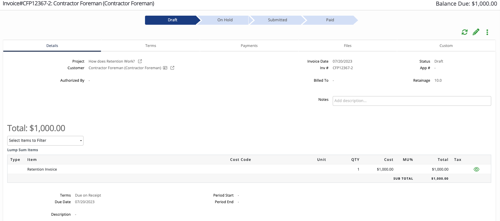
Task: Set invoice status to On Hold
Action: pyautogui.click(x=225, y=20)
